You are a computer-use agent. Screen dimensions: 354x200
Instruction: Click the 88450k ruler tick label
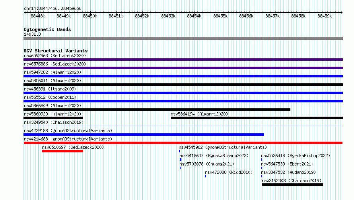point(90,16)
